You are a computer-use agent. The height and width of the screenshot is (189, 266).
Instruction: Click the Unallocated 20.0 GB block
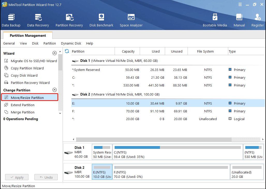pos(247,172)
